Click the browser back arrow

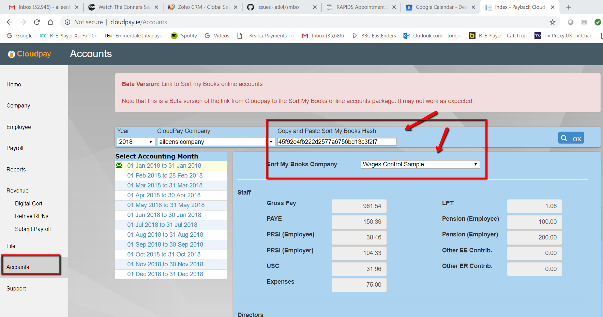pyautogui.click(x=10, y=22)
